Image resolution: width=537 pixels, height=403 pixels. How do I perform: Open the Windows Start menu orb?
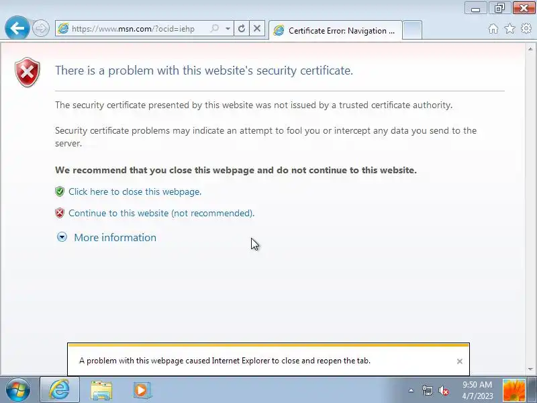click(18, 390)
